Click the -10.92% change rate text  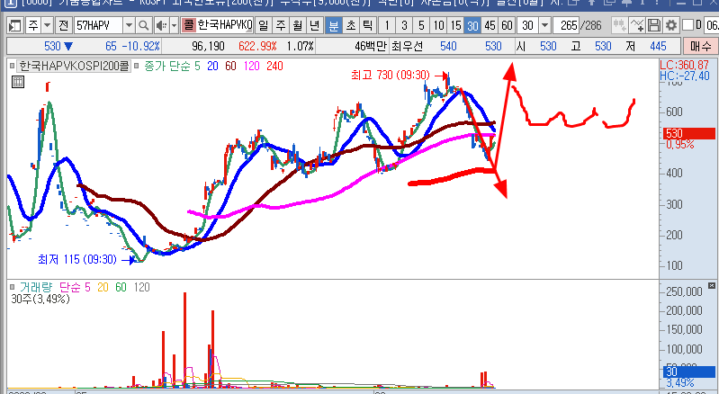pos(140,46)
